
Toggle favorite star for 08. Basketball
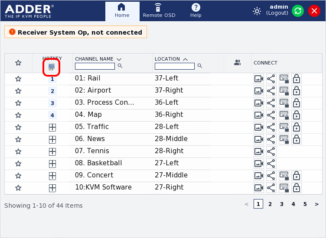click(18, 164)
